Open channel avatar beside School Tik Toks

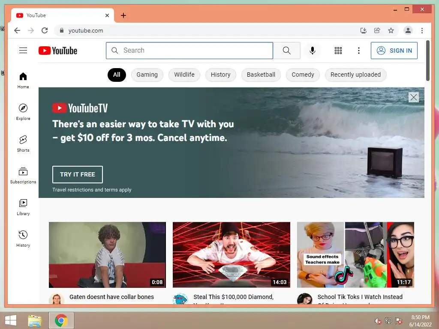[x=305, y=299]
